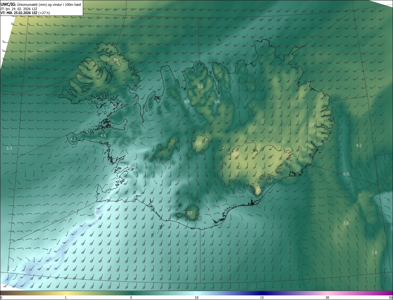
Task: Click the 15 tick on the color scale
Action: 262,298
